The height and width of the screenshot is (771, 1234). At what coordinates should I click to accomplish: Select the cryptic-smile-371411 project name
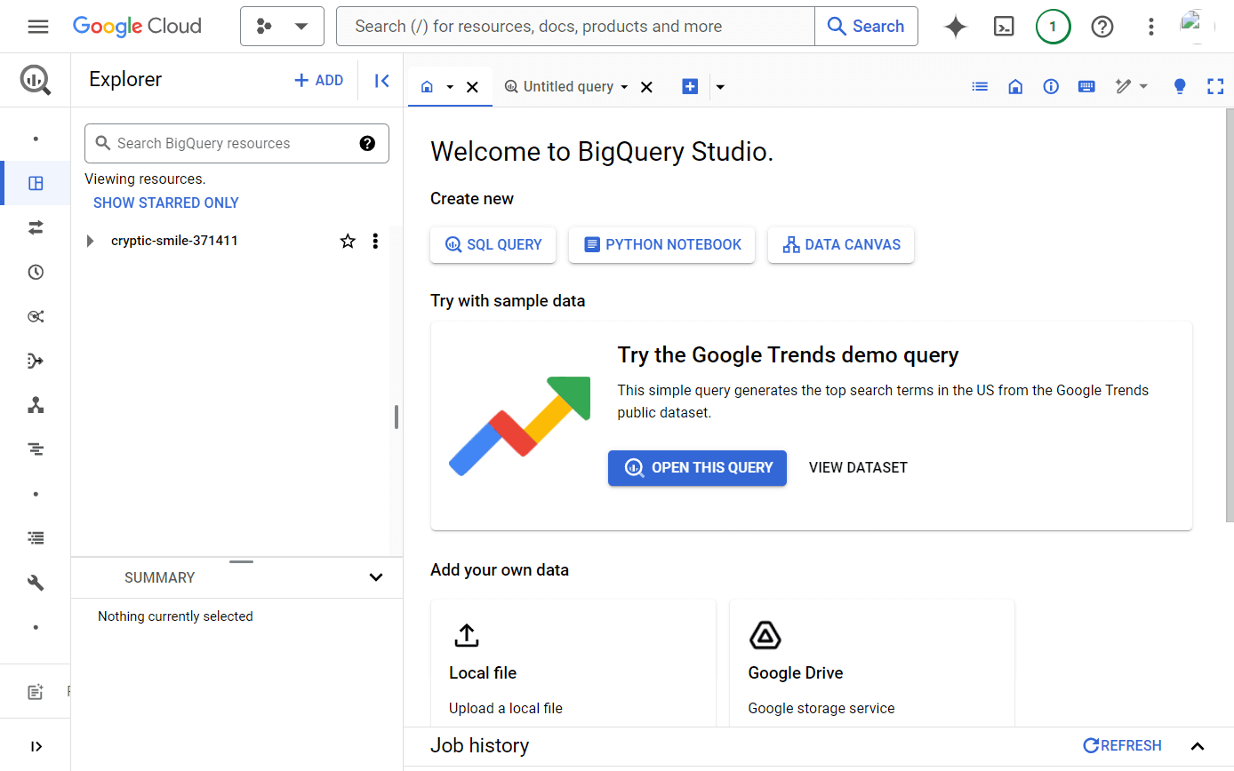174,241
